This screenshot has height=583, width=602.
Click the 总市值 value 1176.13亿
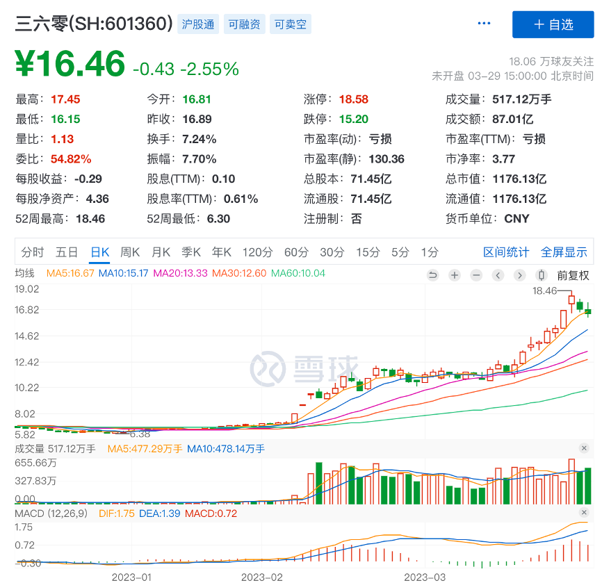pyautogui.click(x=519, y=179)
